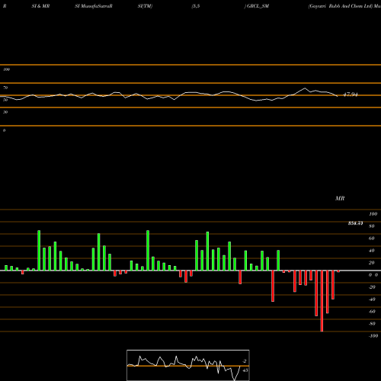Click the "-40" label on MR right axis
The image size is (381, 381).
372,299
